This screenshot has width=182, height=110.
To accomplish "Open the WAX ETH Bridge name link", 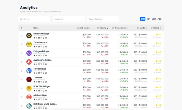I will [41, 86].
